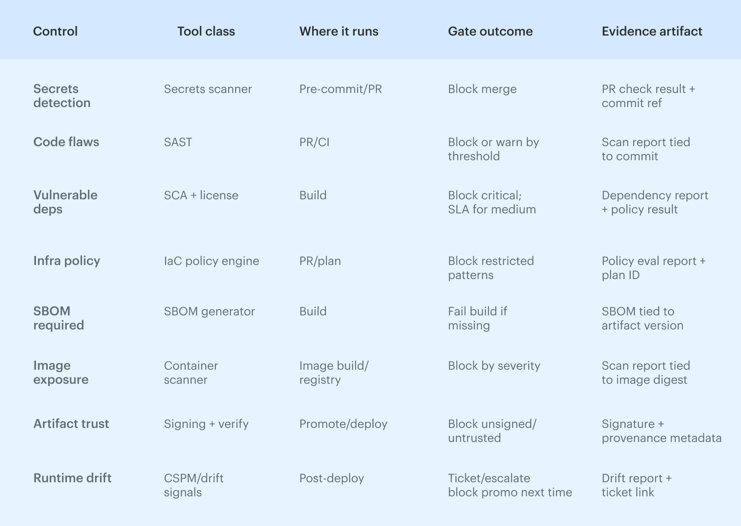This screenshot has height=526, width=741.
Task: Click the SBOM required row label
Action: (58, 318)
